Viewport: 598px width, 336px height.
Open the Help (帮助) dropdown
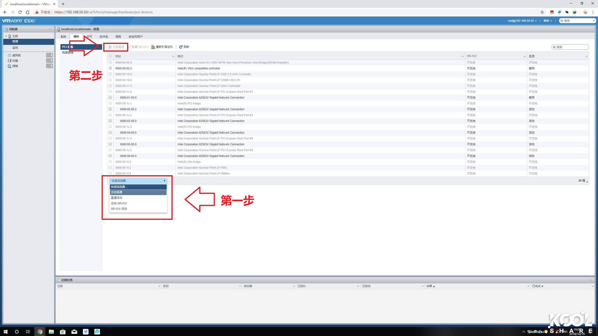coord(548,21)
